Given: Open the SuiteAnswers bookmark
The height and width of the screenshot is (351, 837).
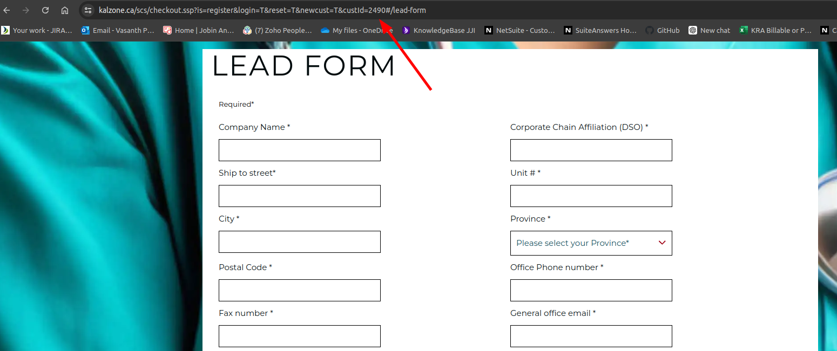Looking at the screenshot, I should (600, 31).
